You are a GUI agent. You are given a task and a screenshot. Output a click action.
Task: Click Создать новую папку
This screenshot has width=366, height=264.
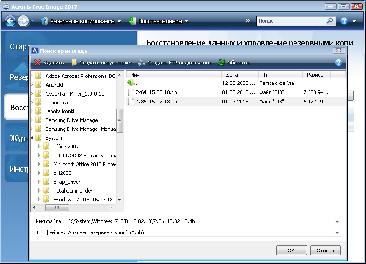click(x=101, y=63)
